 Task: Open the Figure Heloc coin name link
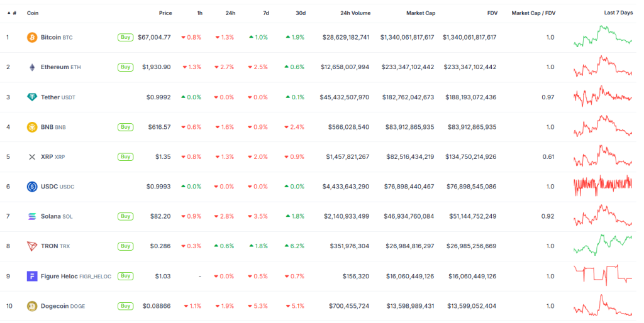[x=59, y=276]
